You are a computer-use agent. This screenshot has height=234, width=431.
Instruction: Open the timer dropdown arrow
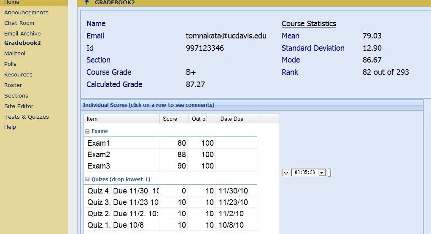[322, 173]
